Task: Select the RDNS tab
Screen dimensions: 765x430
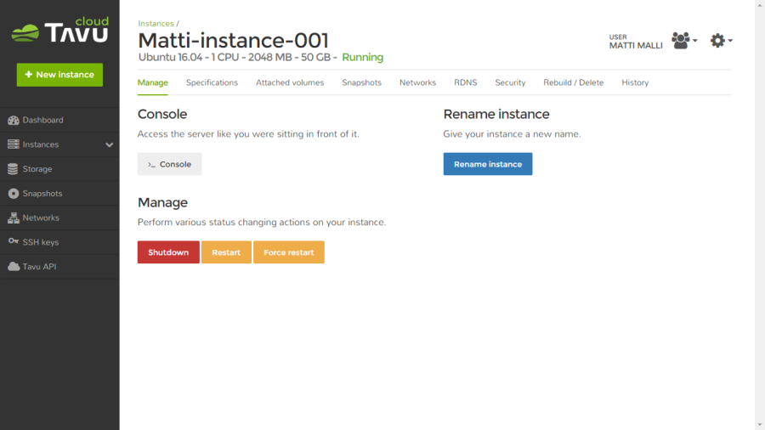Action: (x=466, y=83)
